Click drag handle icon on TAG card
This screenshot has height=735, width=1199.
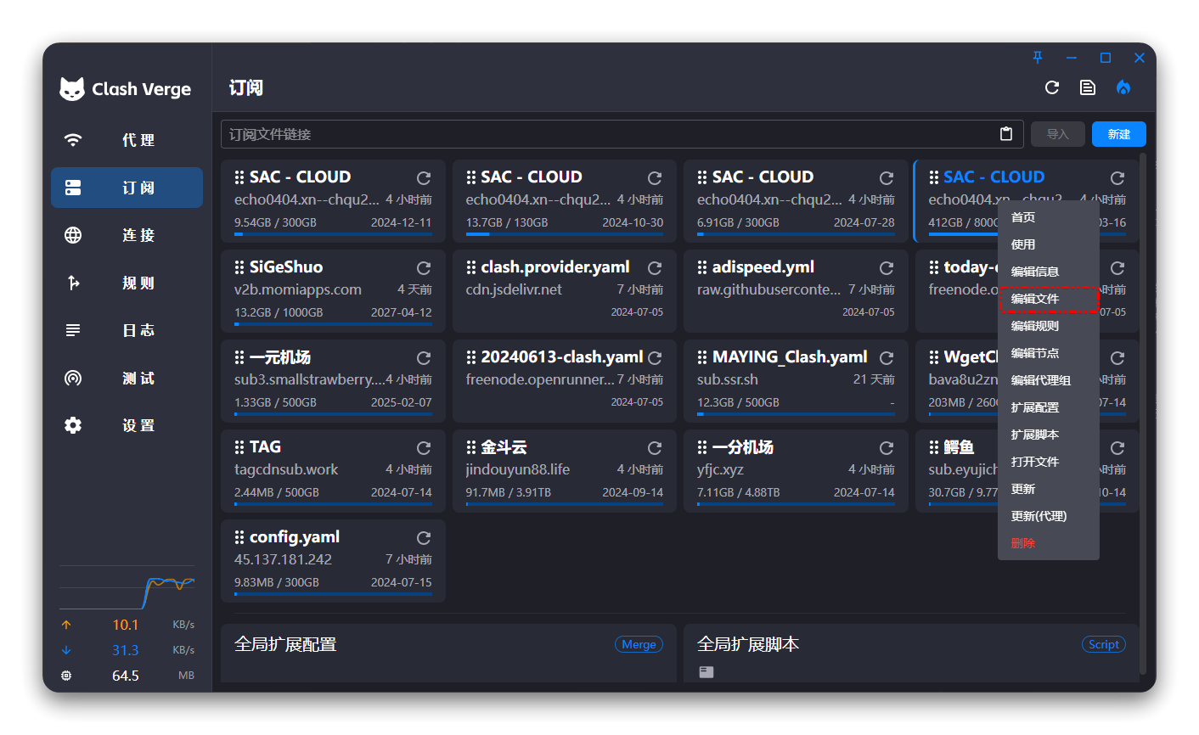pyautogui.click(x=239, y=447)
